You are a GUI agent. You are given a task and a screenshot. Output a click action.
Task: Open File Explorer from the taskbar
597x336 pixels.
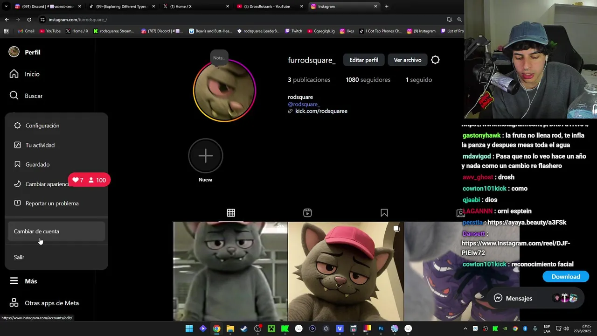pyautogui.click(x=230, y=329)
